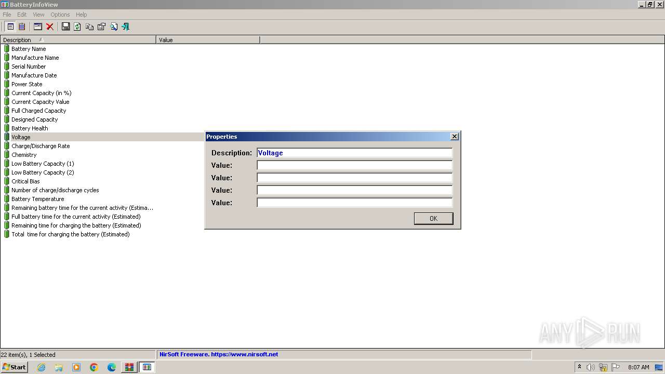Select Remaining battery time for current activity row
Screen dimensions: 665x374
[82, 208]
